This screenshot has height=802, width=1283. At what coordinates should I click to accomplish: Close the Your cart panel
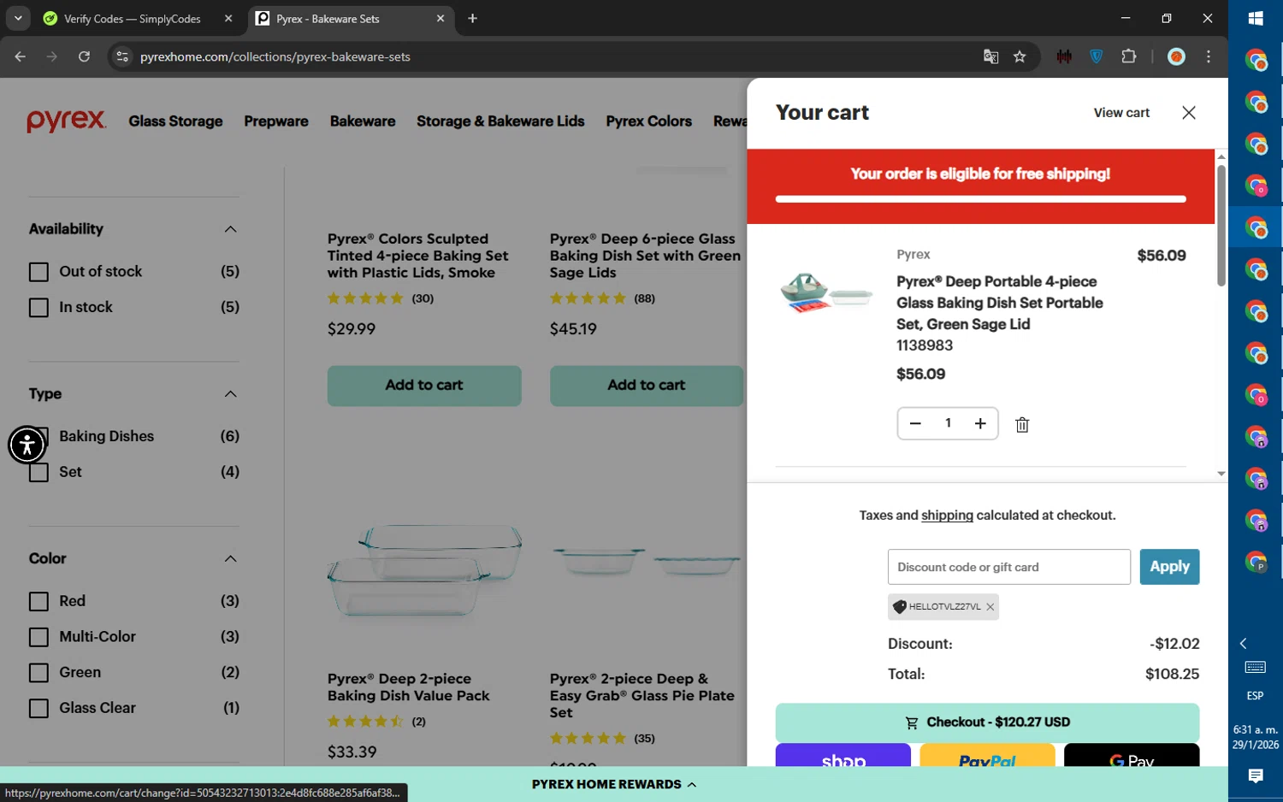[x=1189, y=113]
